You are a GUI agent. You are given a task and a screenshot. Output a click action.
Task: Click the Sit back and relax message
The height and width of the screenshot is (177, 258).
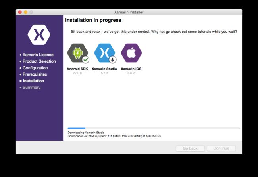point(154,32)
